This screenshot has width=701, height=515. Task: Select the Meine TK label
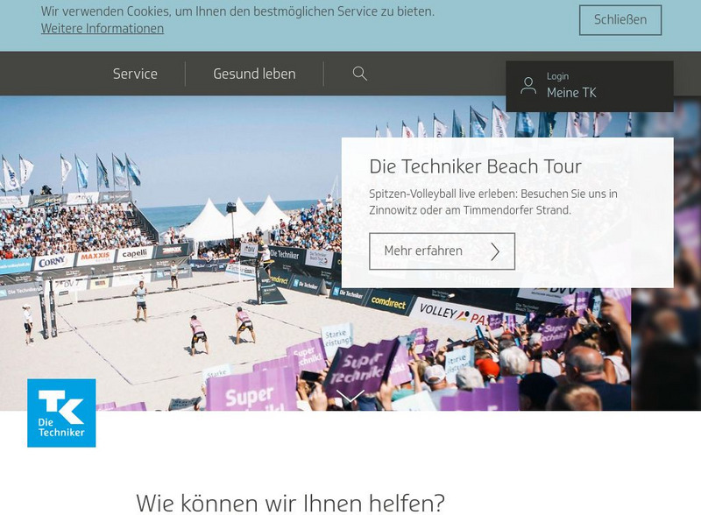(x=571, y=93)
